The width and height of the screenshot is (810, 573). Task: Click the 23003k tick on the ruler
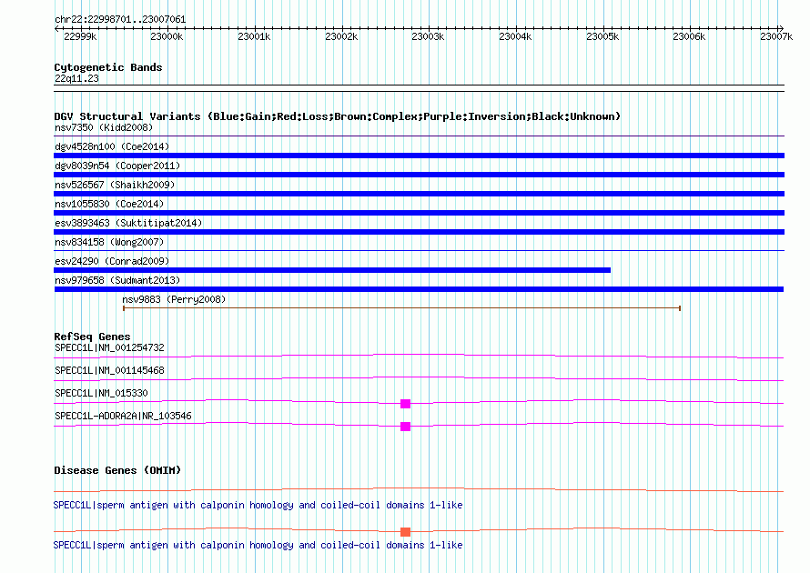(x=428, y=36)
